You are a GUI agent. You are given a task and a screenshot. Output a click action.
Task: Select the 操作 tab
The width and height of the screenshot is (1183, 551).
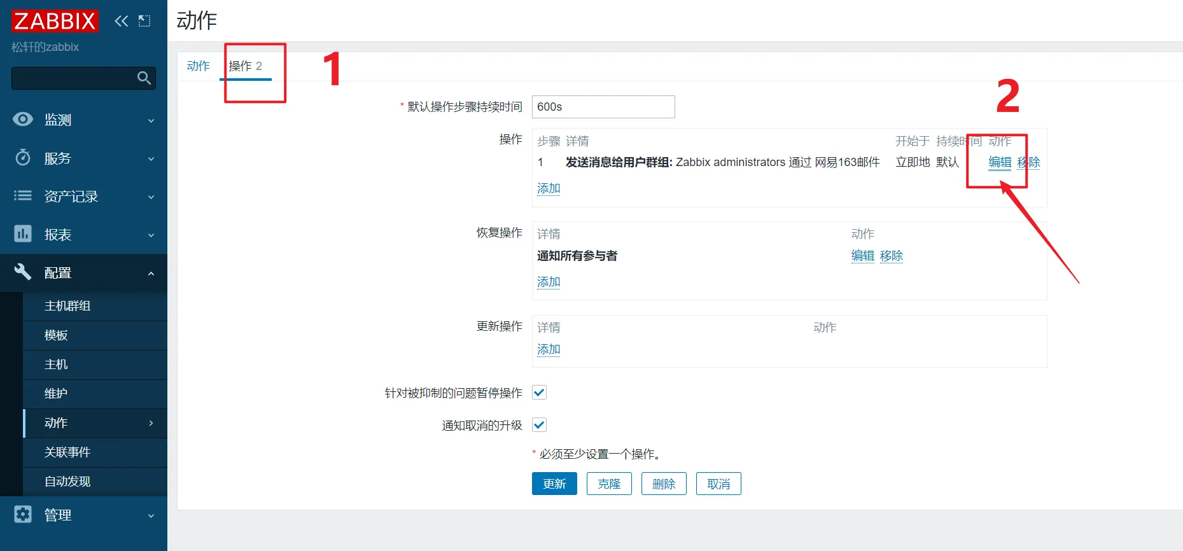(245, 66)
